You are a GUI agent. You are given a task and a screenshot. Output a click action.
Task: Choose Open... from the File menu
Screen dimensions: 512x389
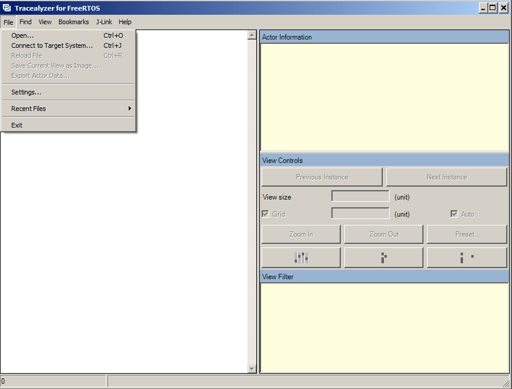click(x=69, y=35)
